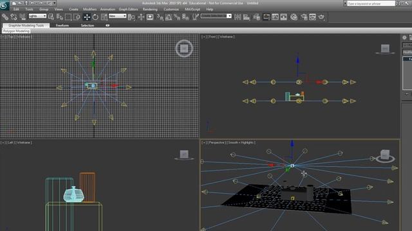Click the Unlink Selection tool
The height and width of the screenshot is (231, 412).
(x=14, y=17)
